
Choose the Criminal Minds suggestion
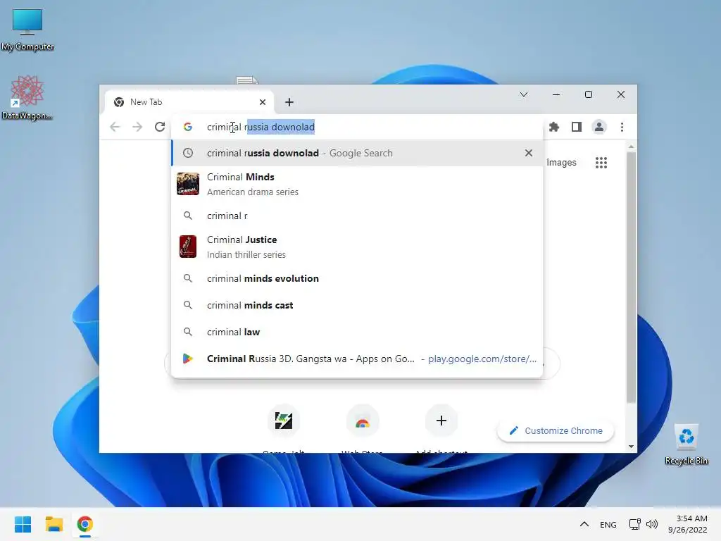(357, 184)
